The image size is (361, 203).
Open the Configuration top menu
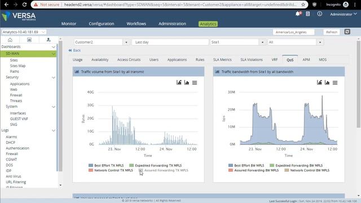tap(102, 24)
